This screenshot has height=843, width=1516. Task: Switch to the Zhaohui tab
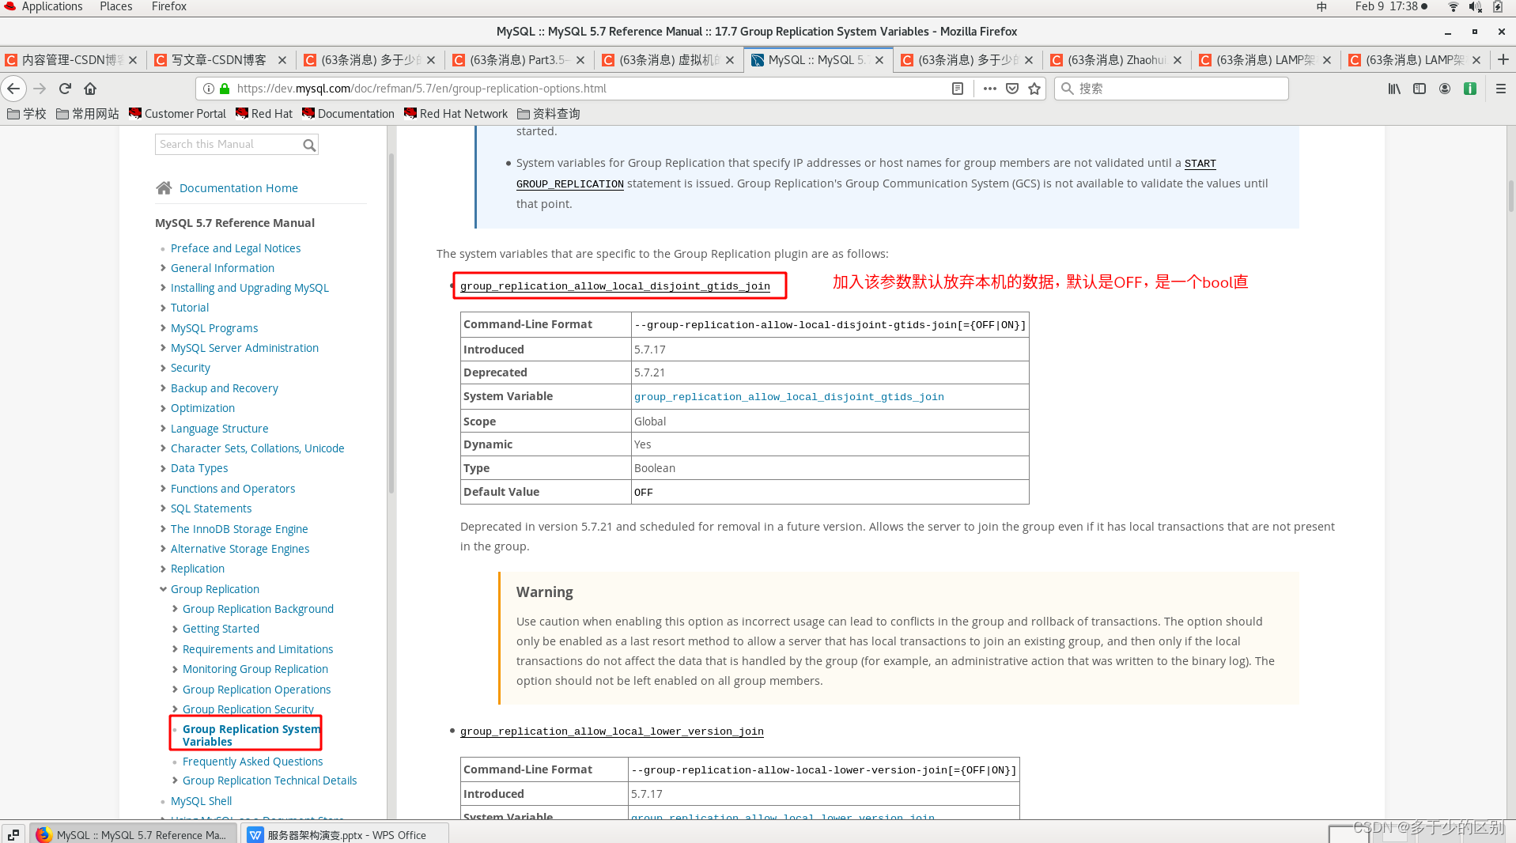pyautogui.click(x=1115, y=60)
